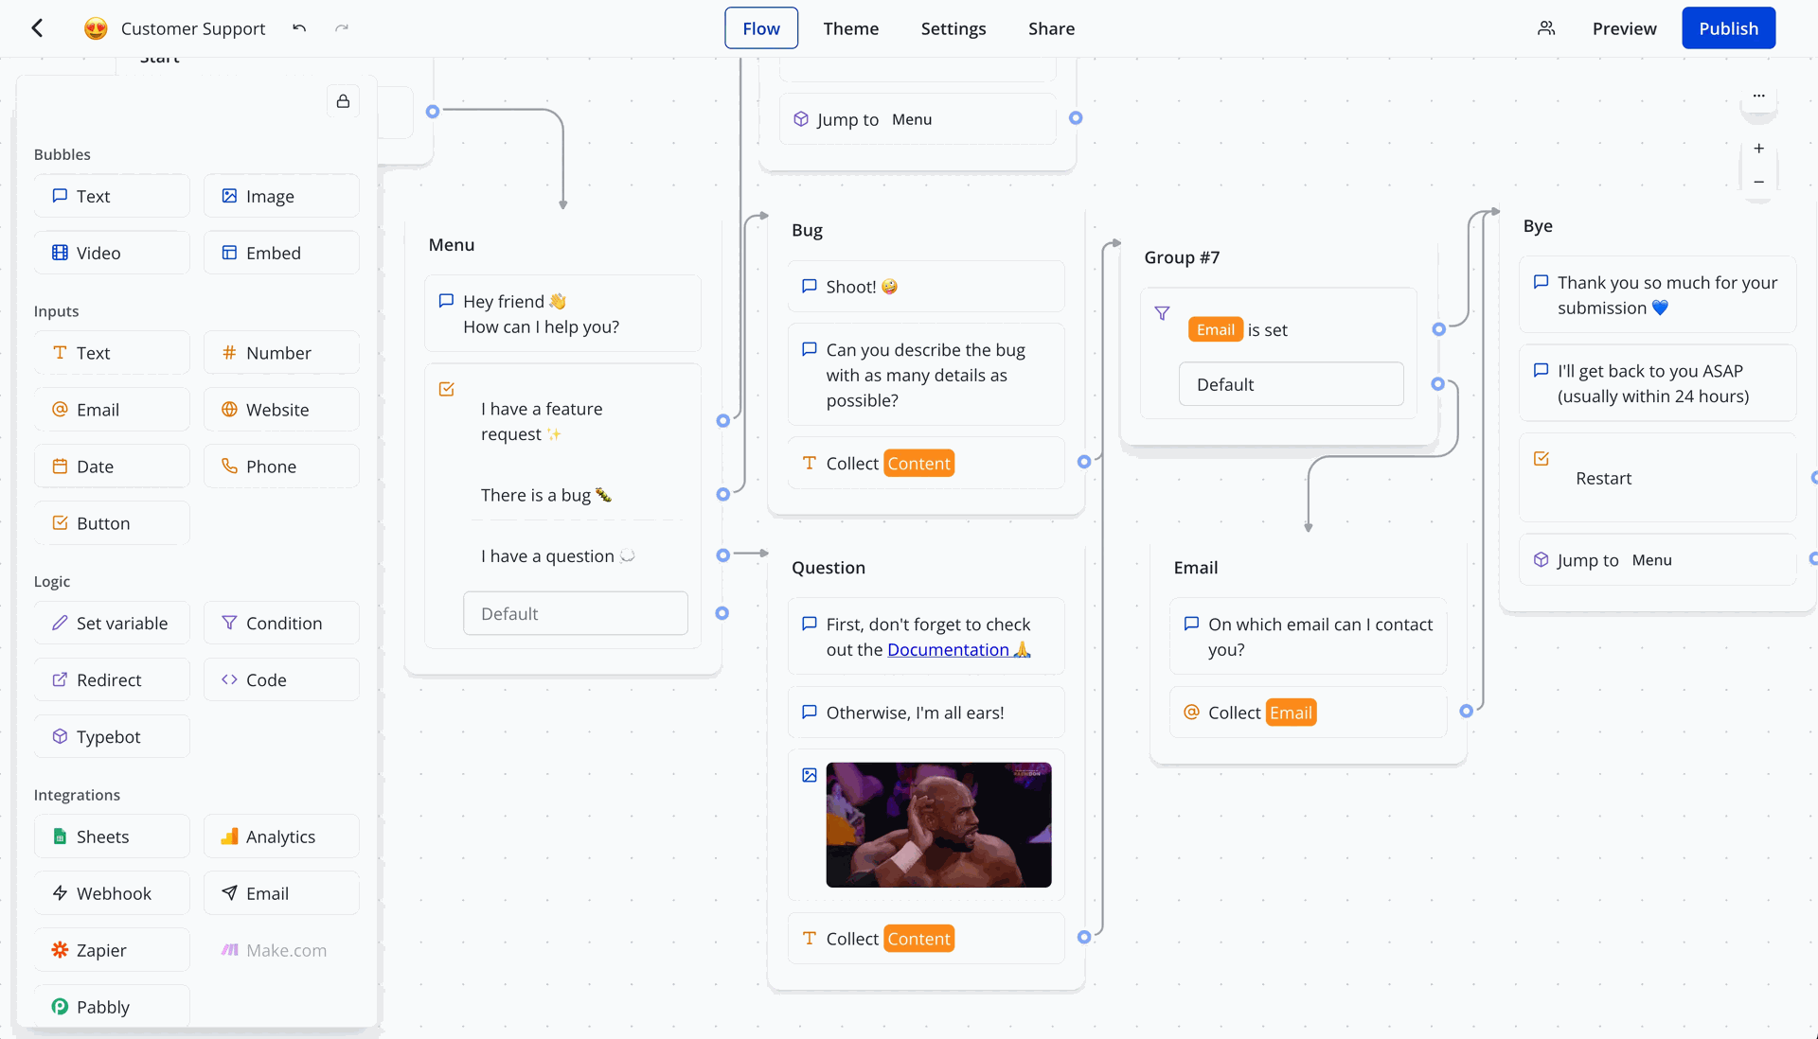The image size is (1818, 1039).
Task: Pick the Sheets integration block
Action: (x=112, y=836)
